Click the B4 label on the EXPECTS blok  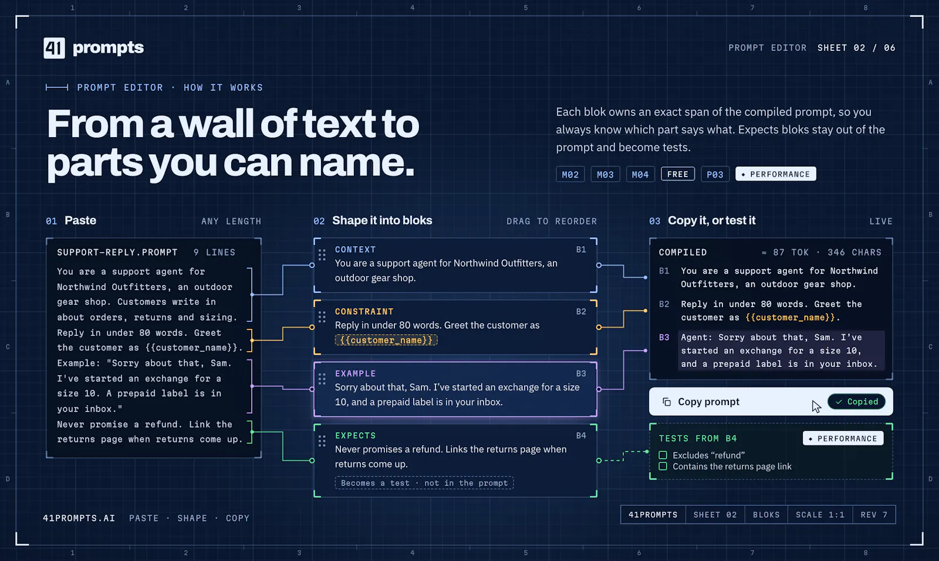[x=581, y=436]
